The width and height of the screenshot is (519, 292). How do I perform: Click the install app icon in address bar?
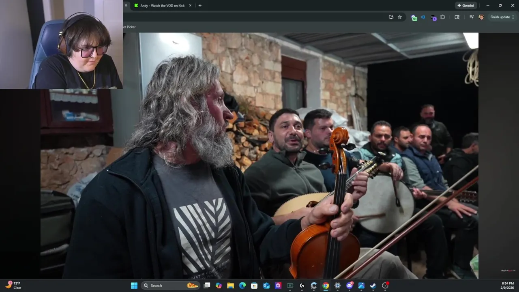[391, 17]
